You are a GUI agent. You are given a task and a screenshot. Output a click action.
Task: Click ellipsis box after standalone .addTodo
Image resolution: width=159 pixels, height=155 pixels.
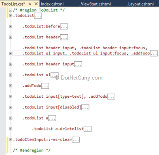pyautogui.click(x=45, y=86)
